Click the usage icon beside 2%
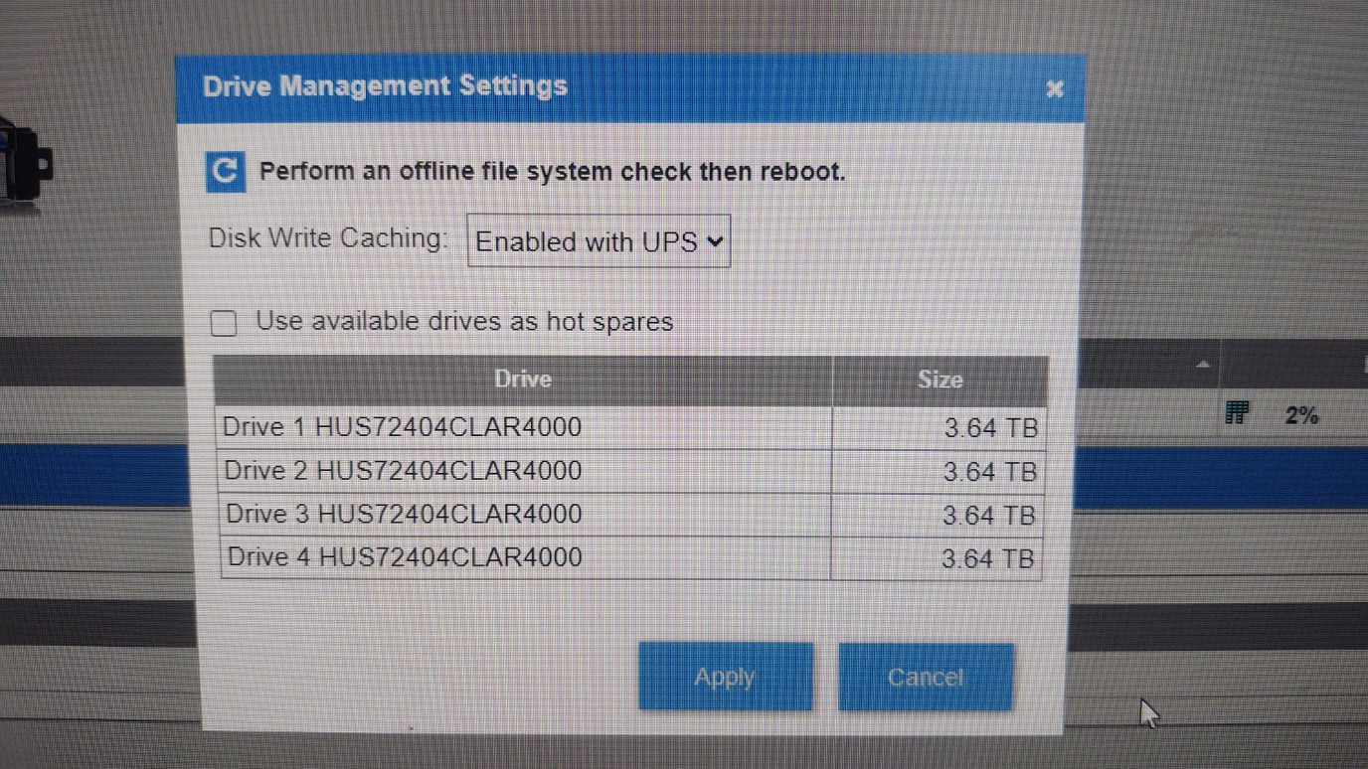 pos(1237,413)
